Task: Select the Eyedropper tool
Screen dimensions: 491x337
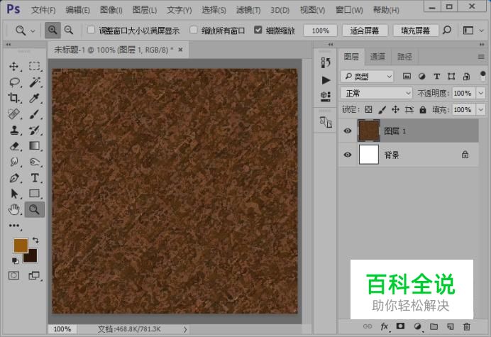Action: pos(34,99)
